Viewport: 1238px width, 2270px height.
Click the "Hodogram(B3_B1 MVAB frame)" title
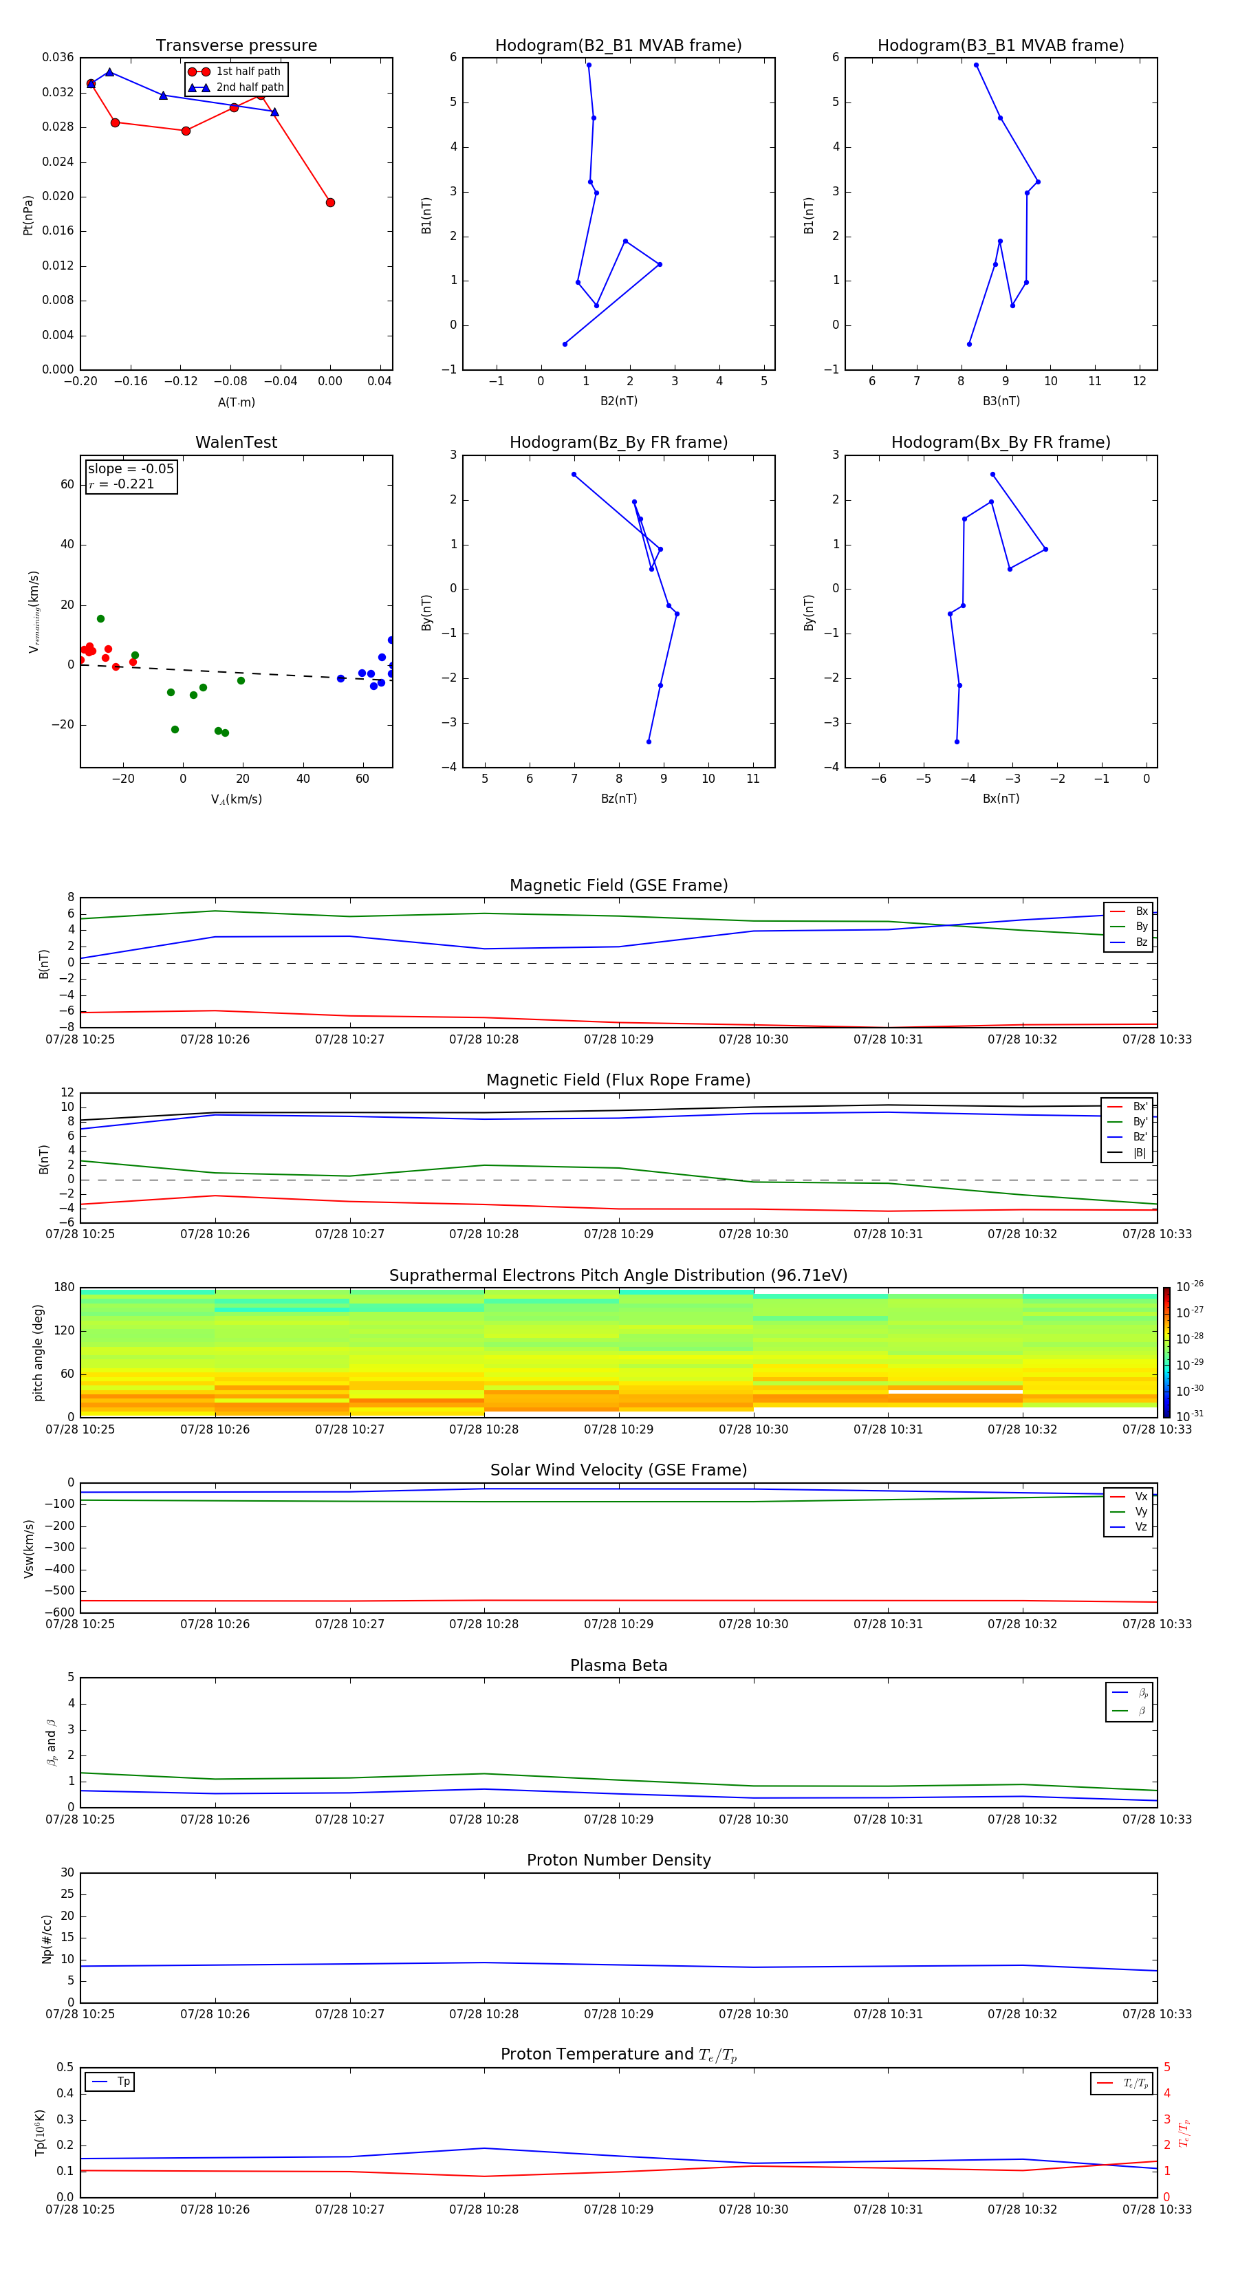[x=1001, y=45]
